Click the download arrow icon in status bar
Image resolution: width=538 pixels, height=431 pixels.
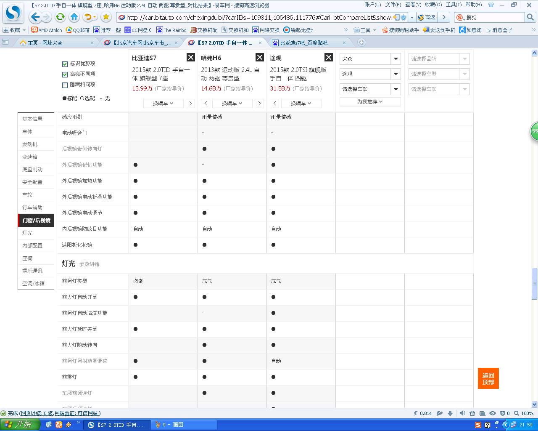click(450, 413)
